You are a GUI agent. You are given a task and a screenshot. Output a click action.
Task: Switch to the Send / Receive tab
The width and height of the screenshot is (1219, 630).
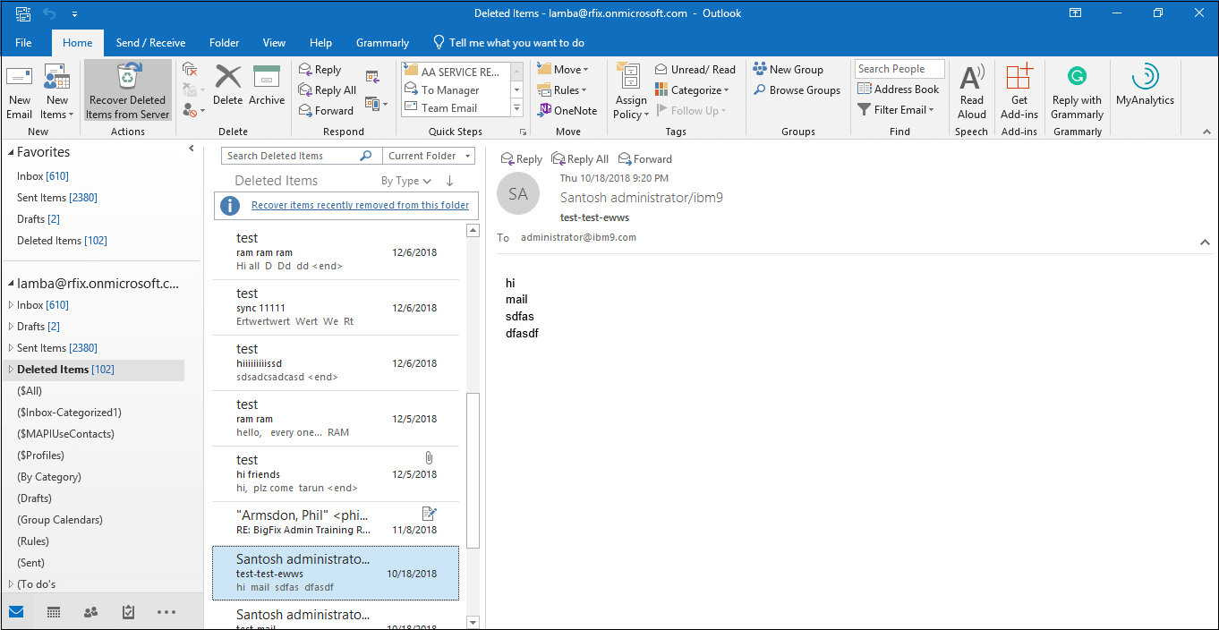[150, 43]
